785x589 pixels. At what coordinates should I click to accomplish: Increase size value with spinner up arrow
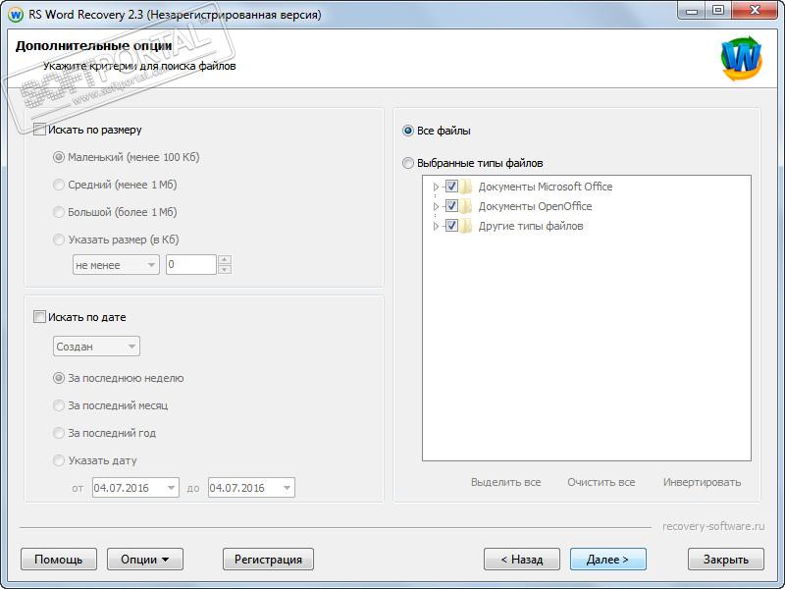[225, 260]
